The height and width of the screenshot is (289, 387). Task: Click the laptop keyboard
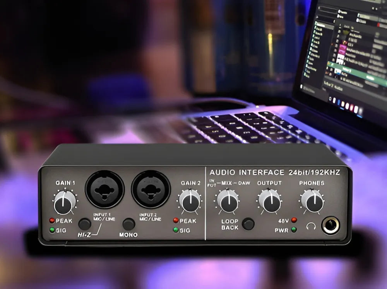point(248,127)
